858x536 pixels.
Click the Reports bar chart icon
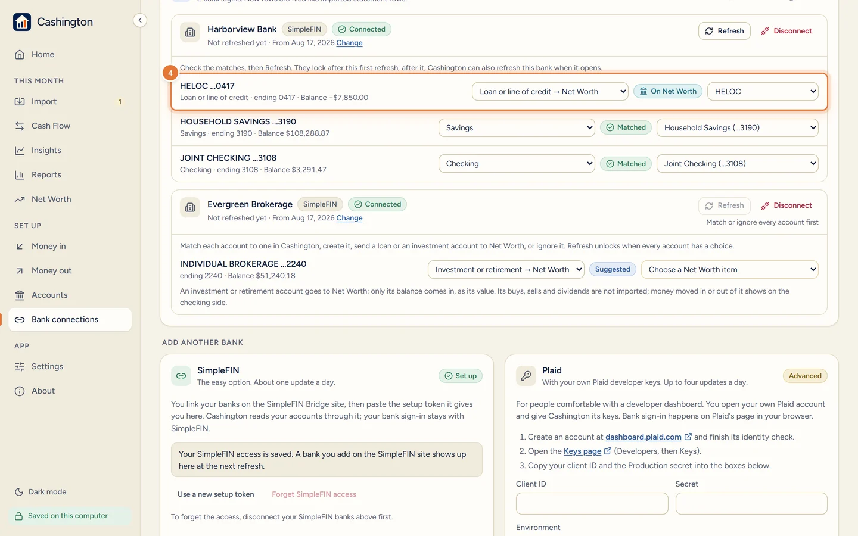20,175
